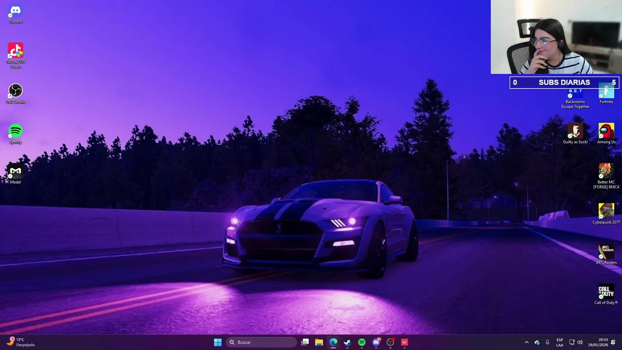The image size is (622, 350).
Task: Select the Fortnite desktop icon
Action: pos(606,94)
